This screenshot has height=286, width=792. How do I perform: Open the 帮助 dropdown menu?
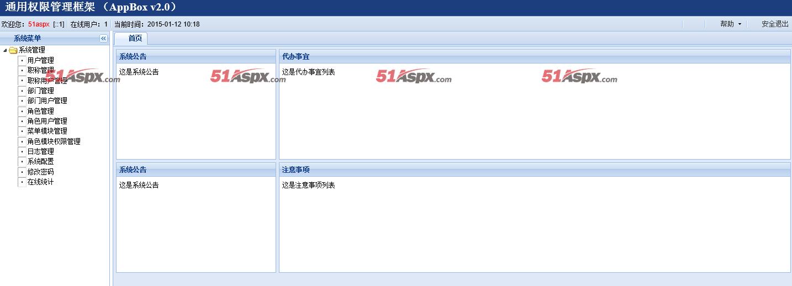coord(730,24)
